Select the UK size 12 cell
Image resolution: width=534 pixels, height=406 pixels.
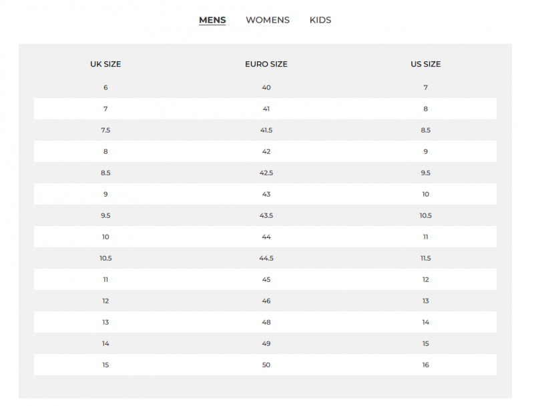(105, 301)
